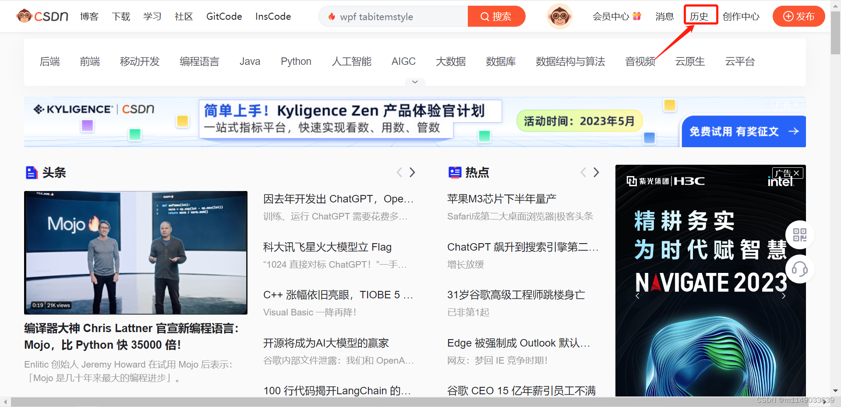Select the AIGC category tab
The height and width of the screenshot is (407, 841).
tap(403, 61)
